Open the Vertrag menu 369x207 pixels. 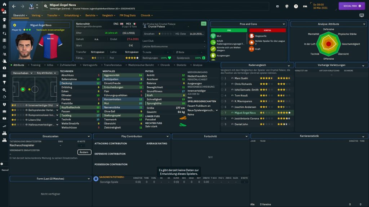pos(37,15)
